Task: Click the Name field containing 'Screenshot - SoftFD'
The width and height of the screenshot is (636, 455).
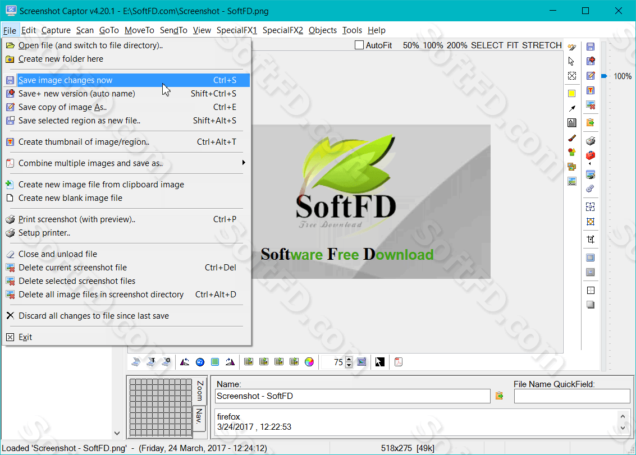Action: coord(353,396)
